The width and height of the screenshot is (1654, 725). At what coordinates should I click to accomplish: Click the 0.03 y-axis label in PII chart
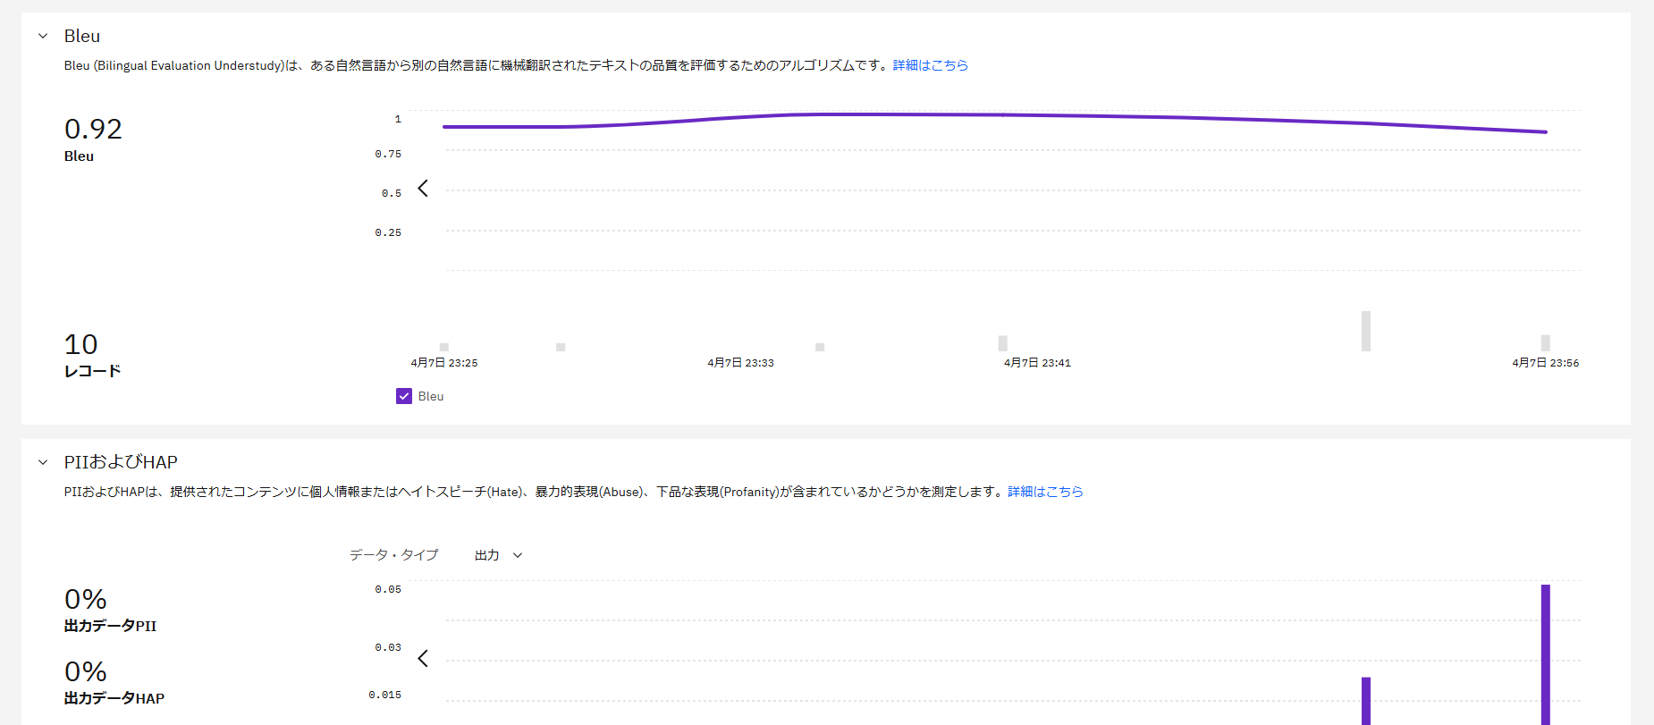[x=388, y=647]
